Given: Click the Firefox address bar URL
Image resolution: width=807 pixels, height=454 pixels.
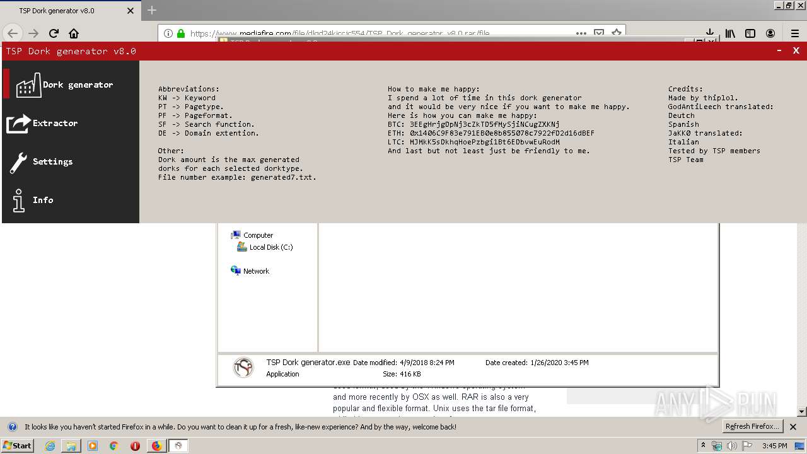Looking at the screenshot, I should [340, 33].
